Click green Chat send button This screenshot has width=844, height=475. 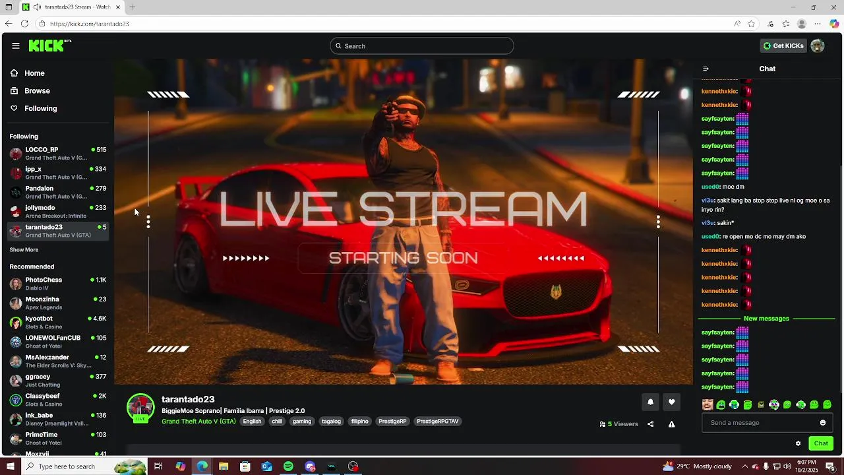click(821, 443)
